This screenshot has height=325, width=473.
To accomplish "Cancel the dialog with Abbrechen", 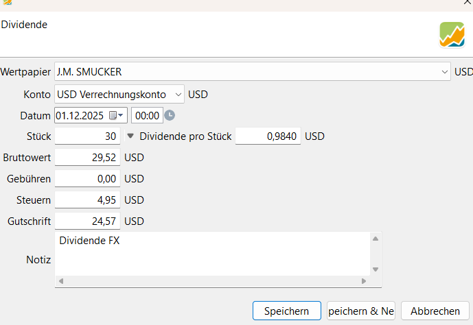I will click(435, 311).
